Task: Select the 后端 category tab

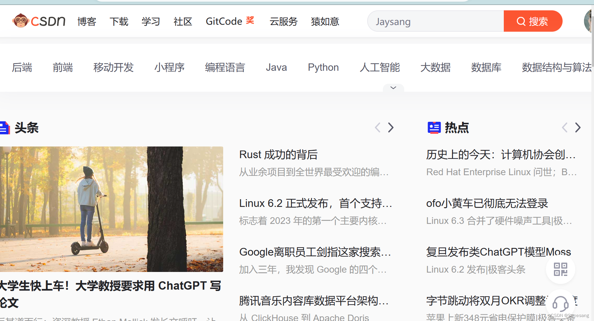Action: click(22, 67)
